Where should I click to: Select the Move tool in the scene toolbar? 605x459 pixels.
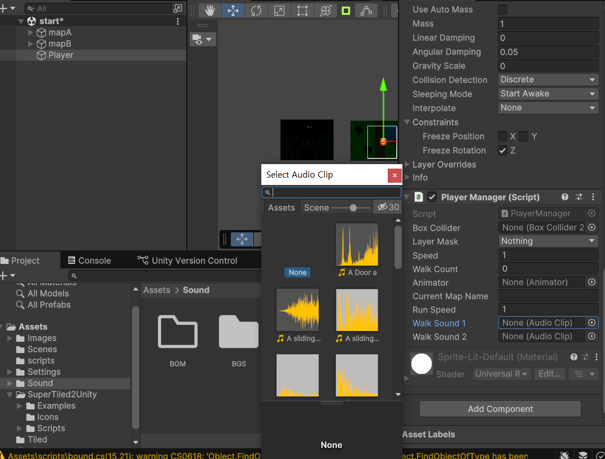click(233, 10)
